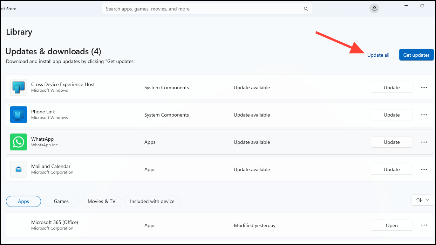This screenshot has width=436, height=245.
Task: Select the Games filter pill
Action: click(61, 201)
